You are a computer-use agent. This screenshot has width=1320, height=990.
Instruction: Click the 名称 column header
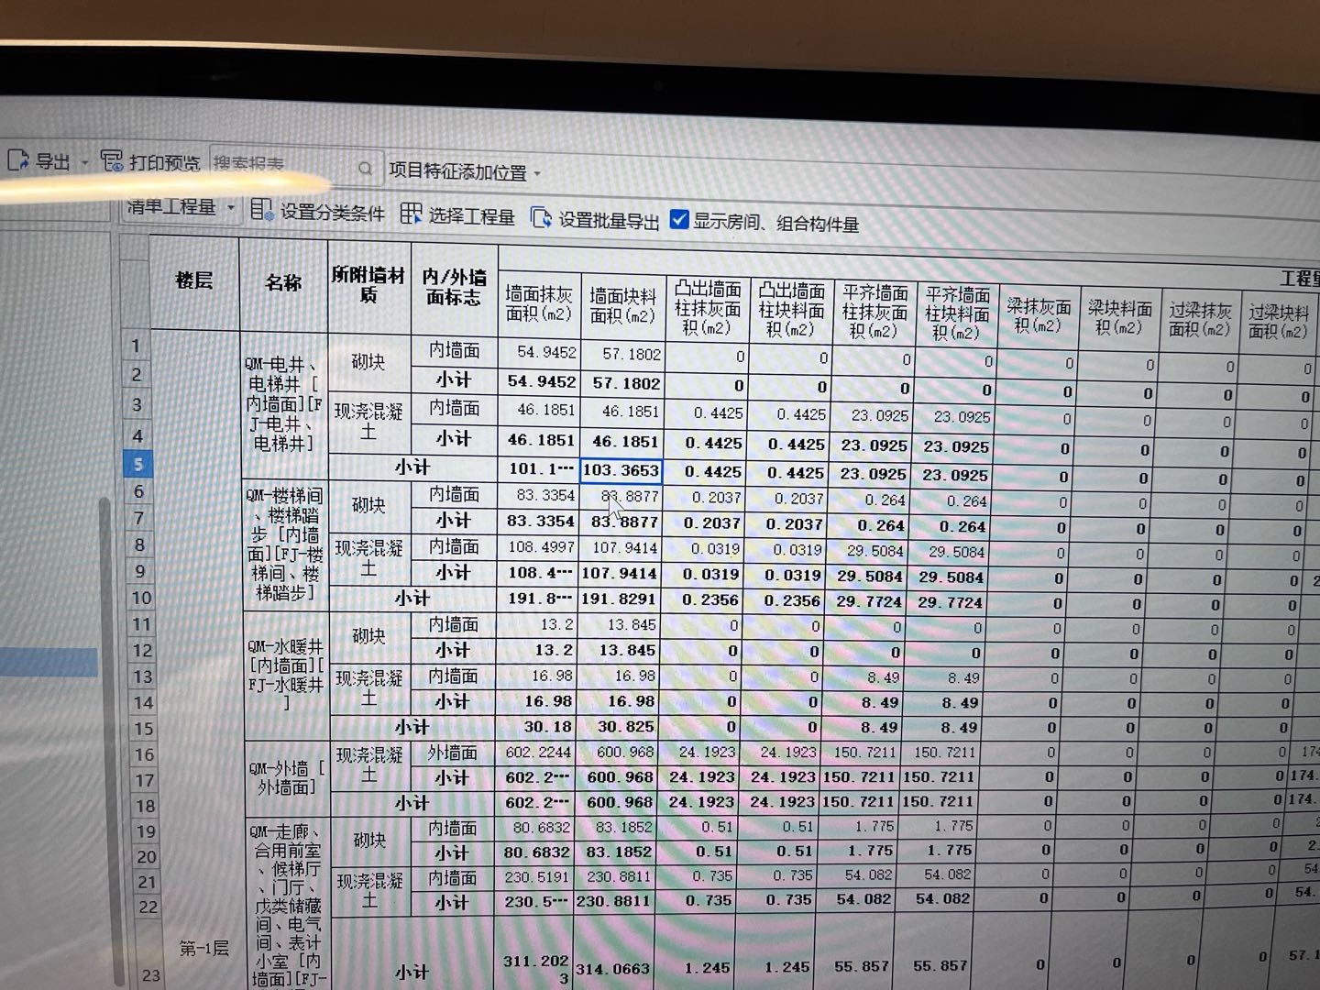click(283, 283)
